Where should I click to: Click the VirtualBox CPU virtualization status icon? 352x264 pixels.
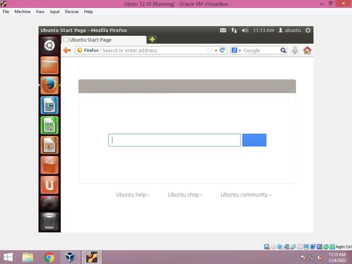[x=319, y=247]
